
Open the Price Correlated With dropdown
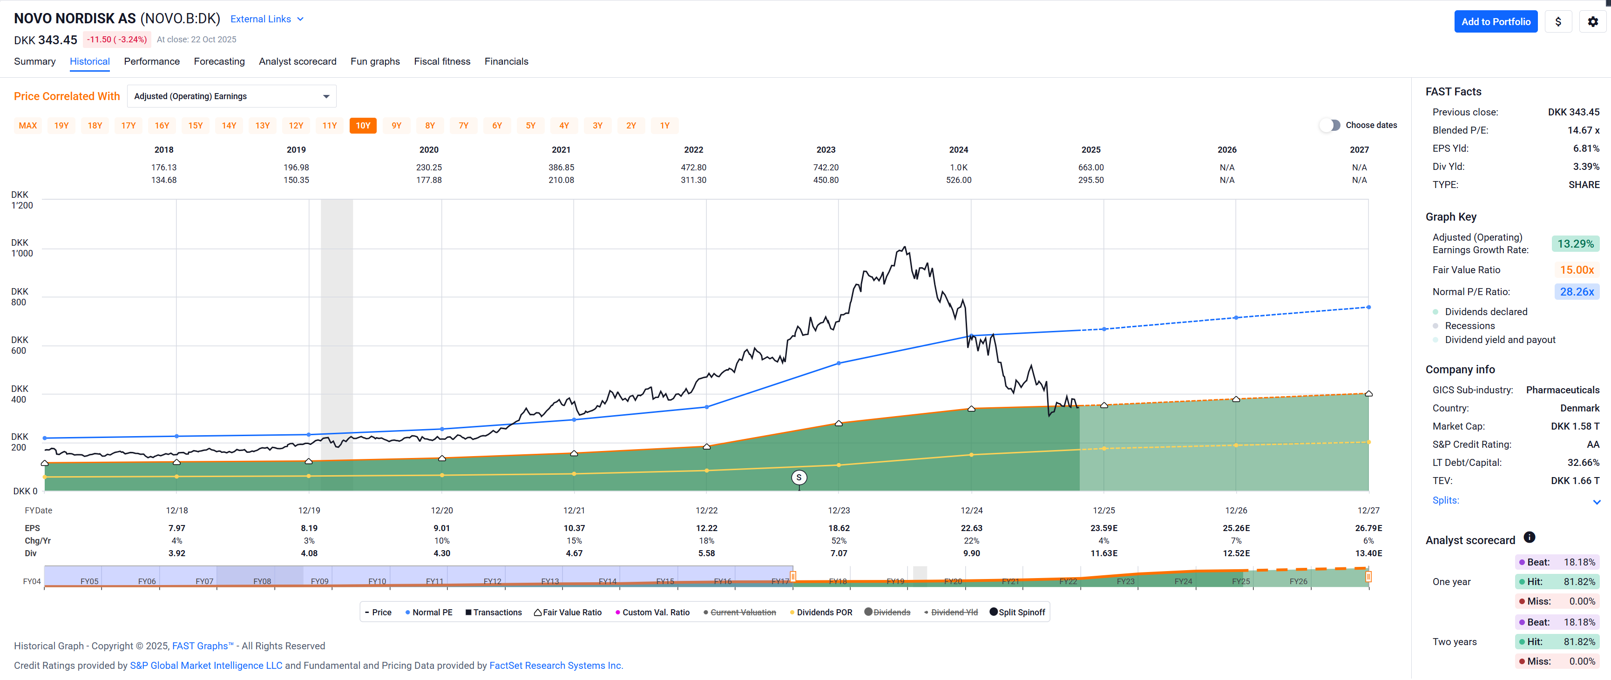click(231, 96)
